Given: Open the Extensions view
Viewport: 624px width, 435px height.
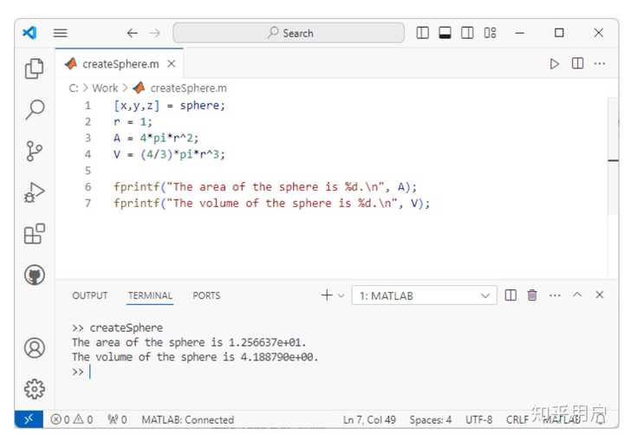Looking at the screenshot, I should pos(35,234).
